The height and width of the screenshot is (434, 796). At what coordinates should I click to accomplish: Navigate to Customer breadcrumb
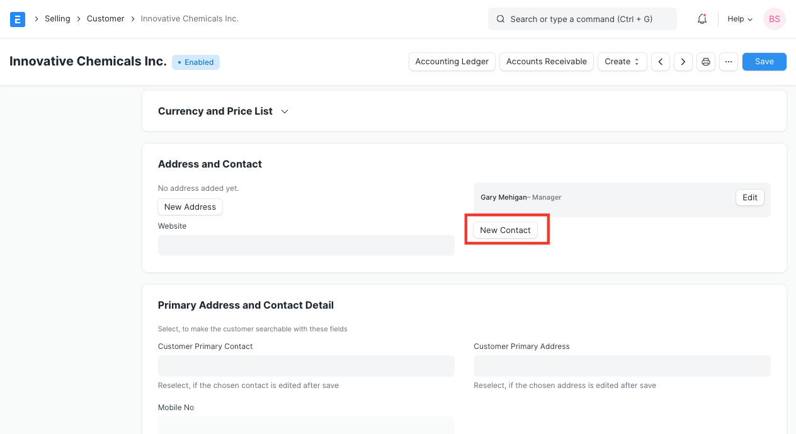[105, 19]
